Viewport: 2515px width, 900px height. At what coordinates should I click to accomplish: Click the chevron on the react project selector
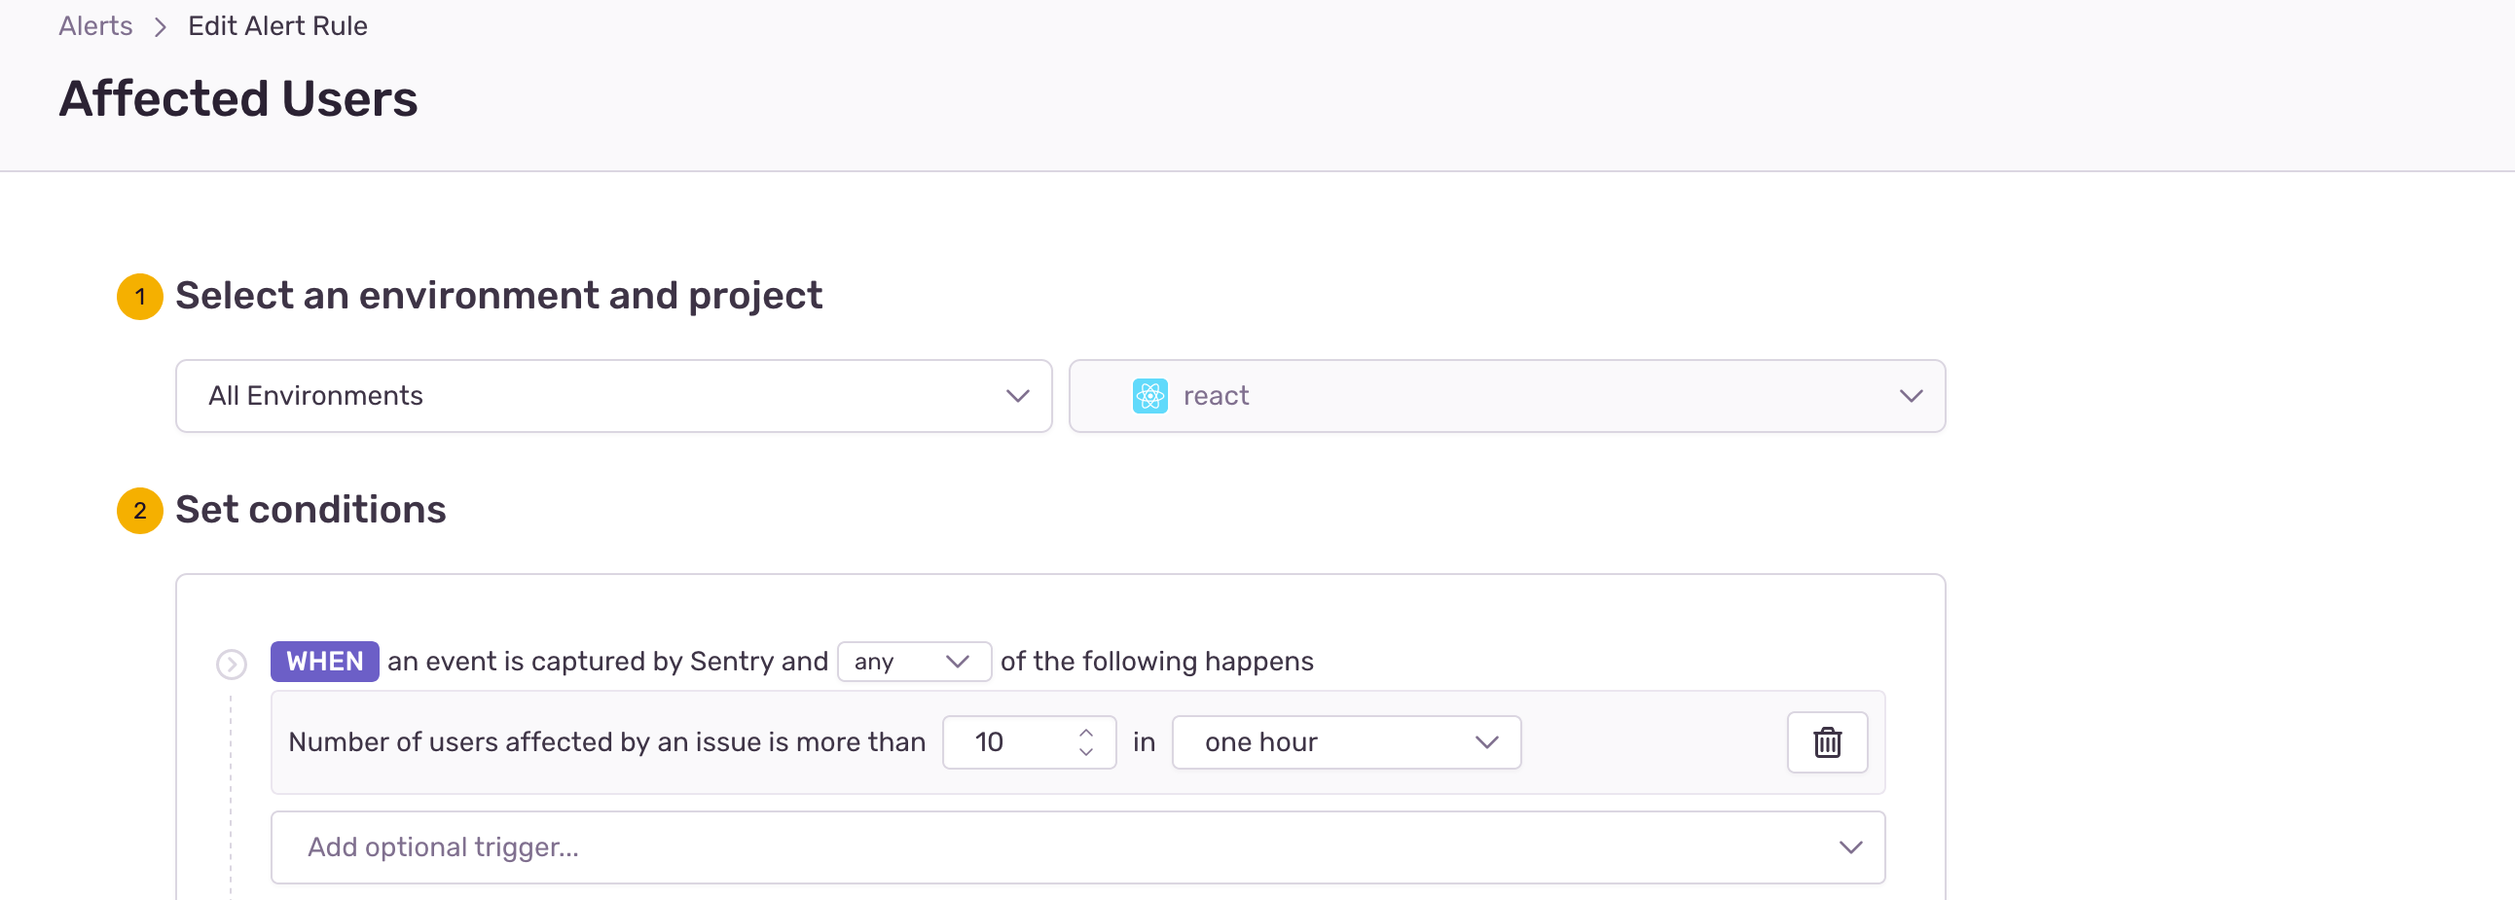click(1911, 396)
